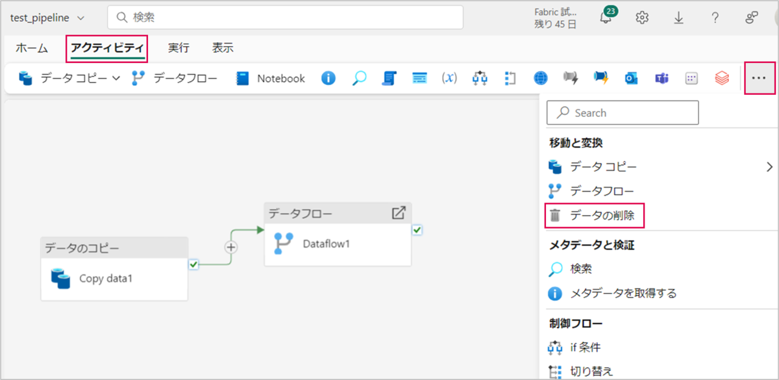Click the red Databricks layers icon
779x380 pixels.
coord(721,79)
